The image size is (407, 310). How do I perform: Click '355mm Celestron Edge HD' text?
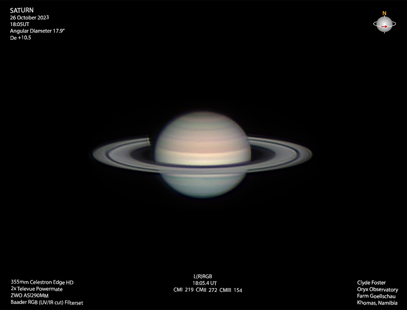pos(42,282)
